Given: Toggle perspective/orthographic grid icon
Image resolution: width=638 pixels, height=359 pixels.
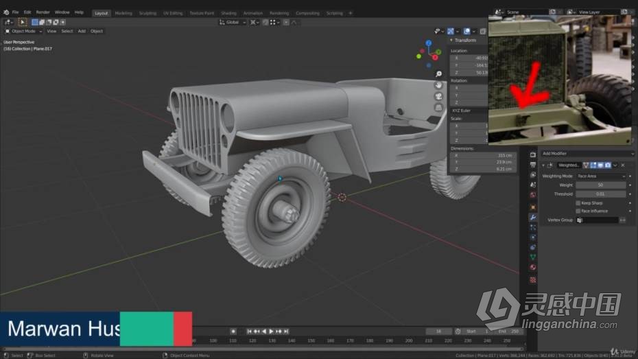Looking at the screenshot, I should click(x=438, y=108).
